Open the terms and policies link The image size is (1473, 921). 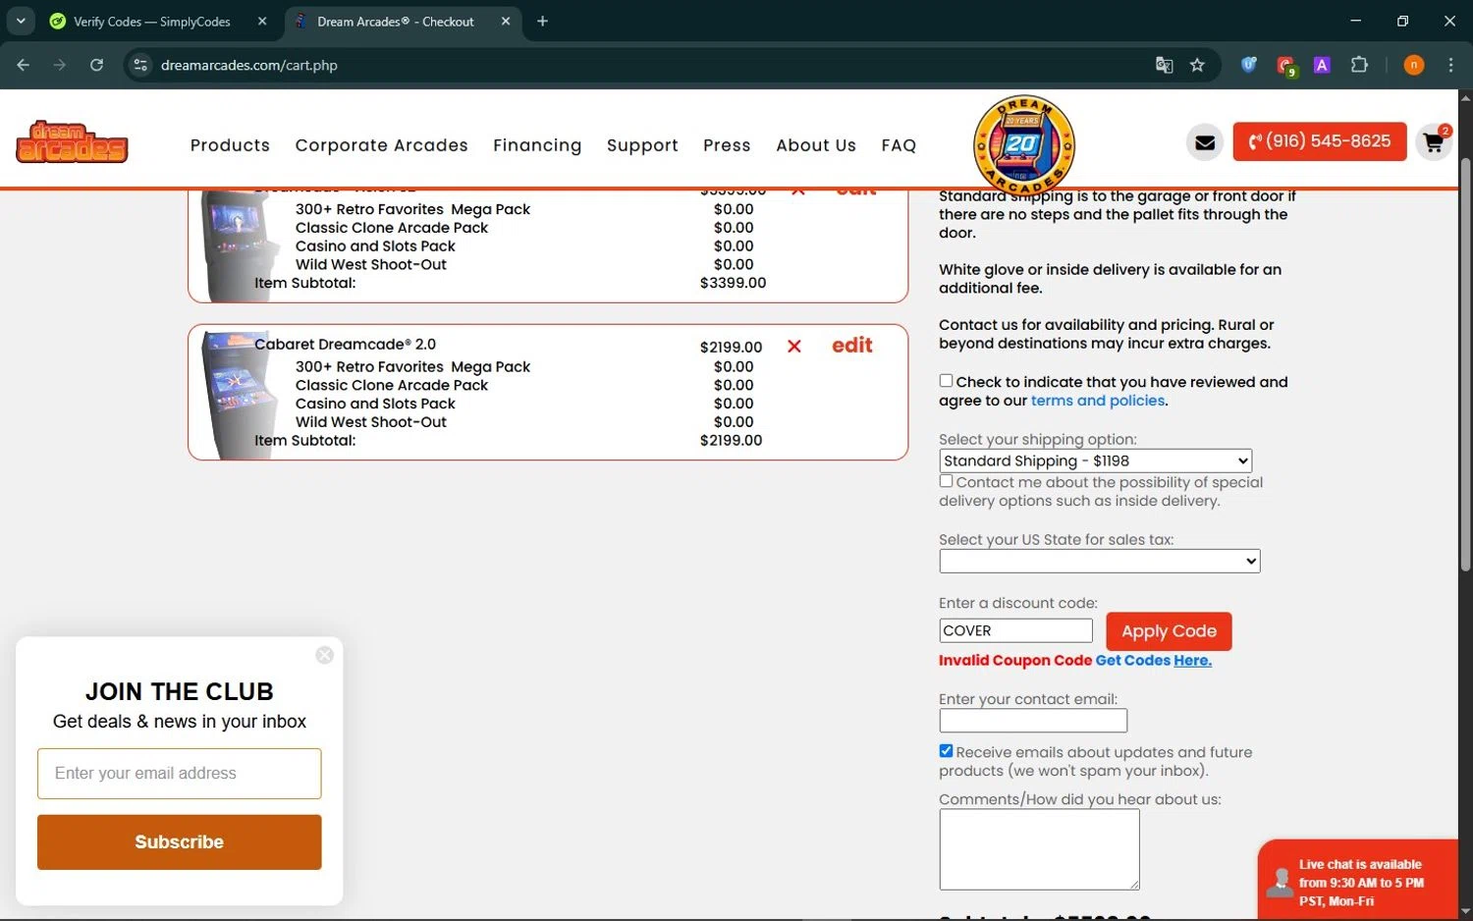[x=1098, y=401]
